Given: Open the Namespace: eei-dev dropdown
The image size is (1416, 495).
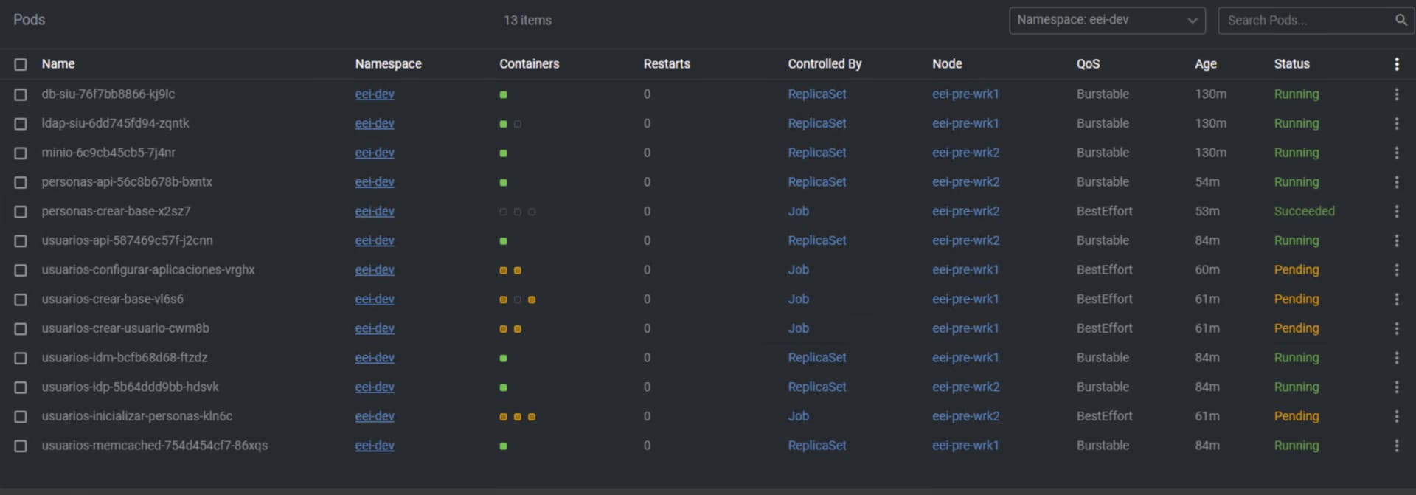Looking at the screenshot, I should point(1106,21).
